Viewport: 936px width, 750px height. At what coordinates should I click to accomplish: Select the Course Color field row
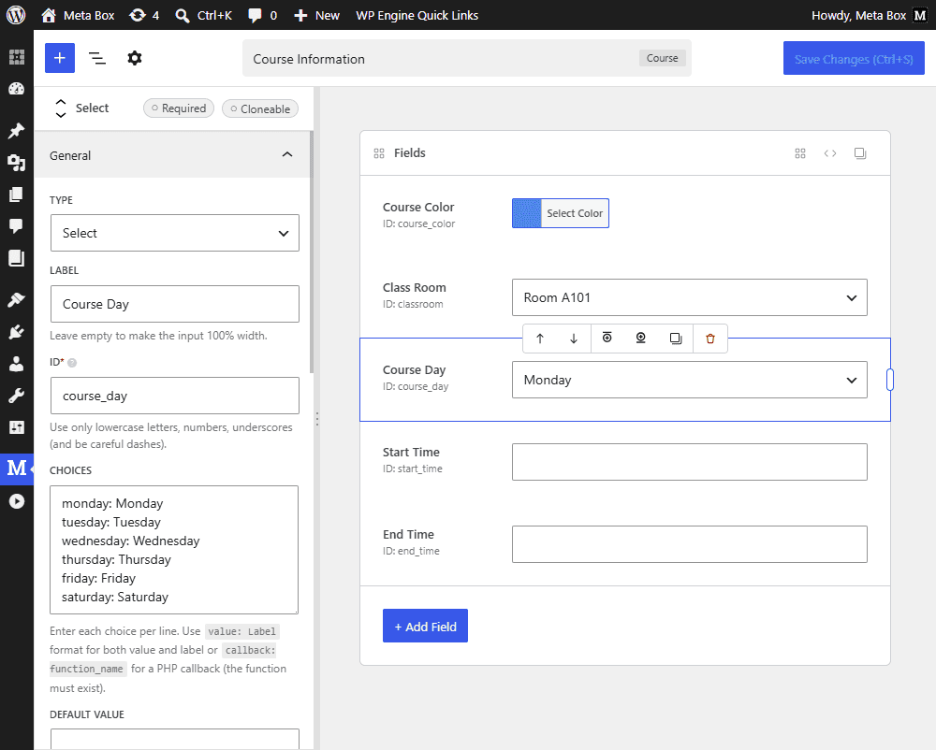point(625,215)
